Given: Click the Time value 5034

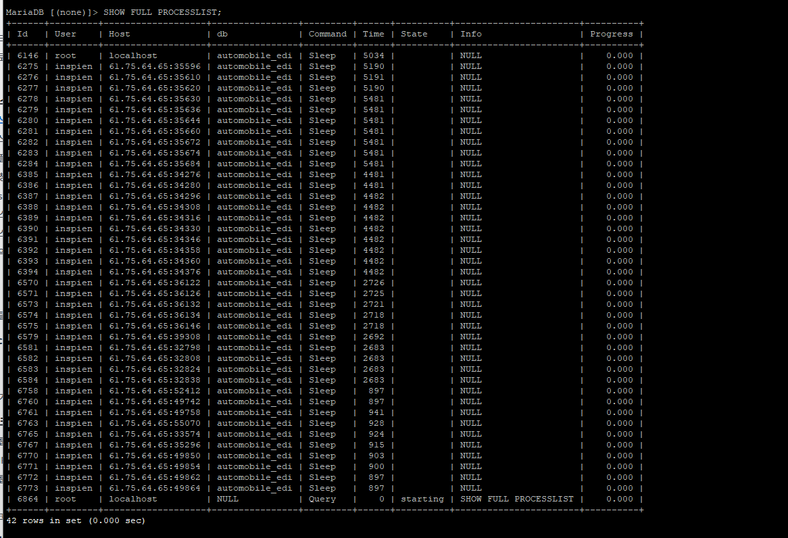Looking at the screenshot, I should point(373,55).
